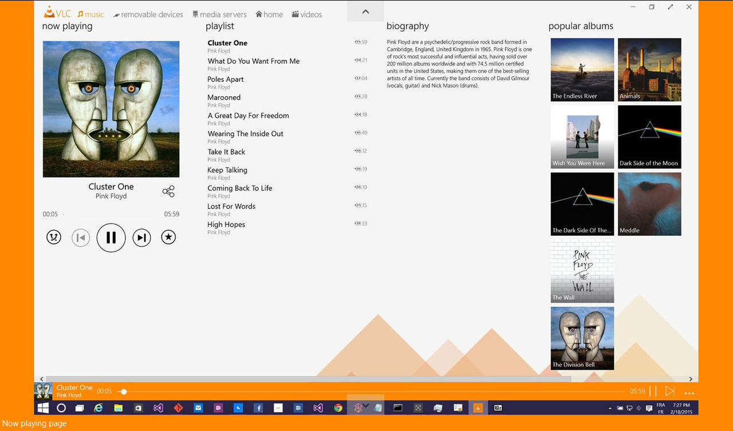This screenshot has height=431, width=733.
Task: Collapse the top navigation bar chevron
Action: pyautogui.click(x=365, y=11)
